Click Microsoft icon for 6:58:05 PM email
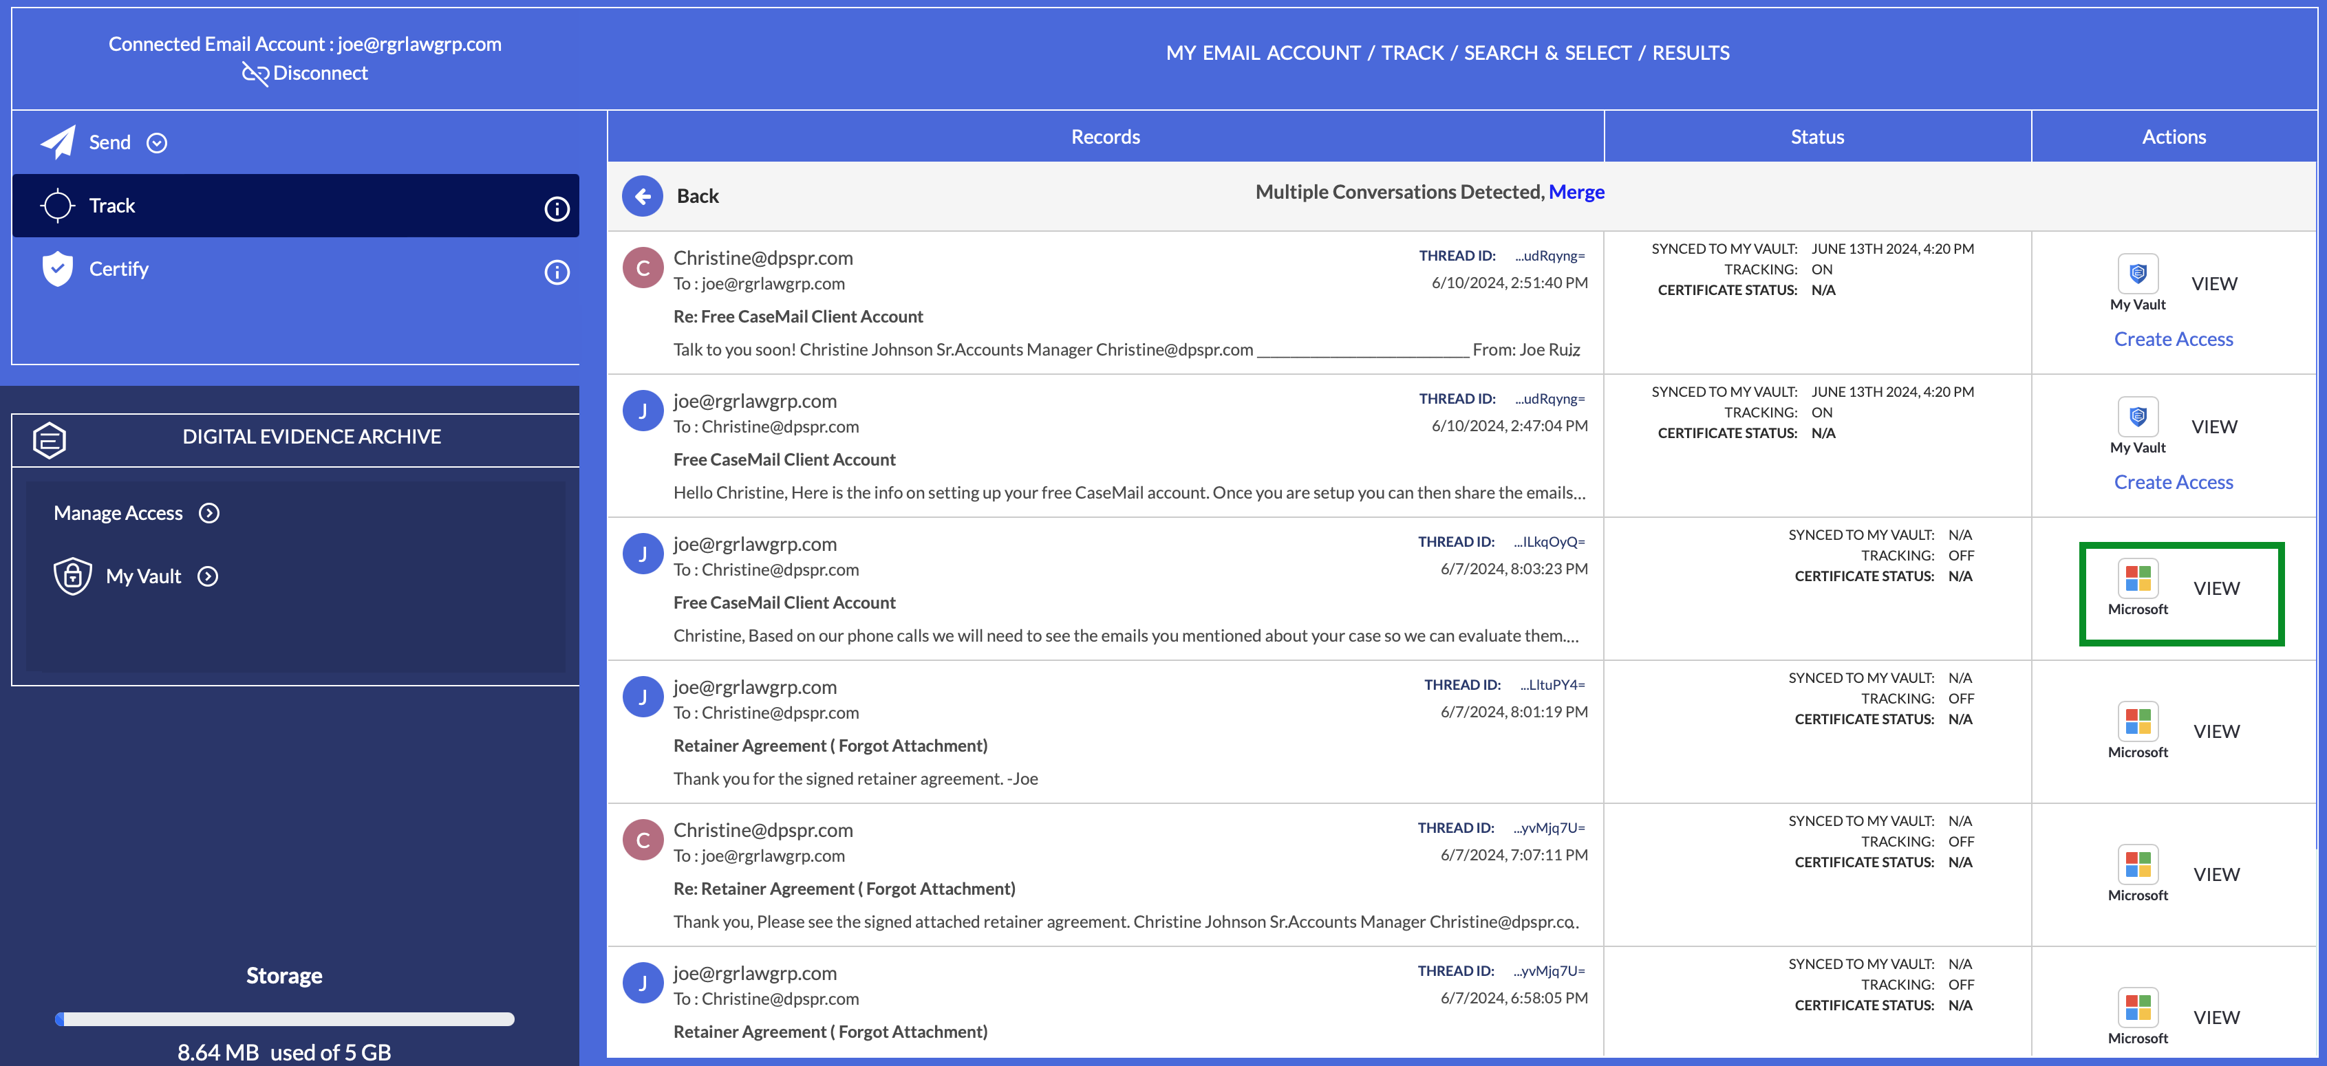The width and height of the screenshot is (2327, 1066). pyautogui.click(x=2137, y=1006)
